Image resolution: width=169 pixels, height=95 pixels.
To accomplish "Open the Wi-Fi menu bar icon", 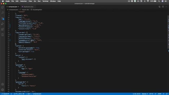I will [148, 1].
